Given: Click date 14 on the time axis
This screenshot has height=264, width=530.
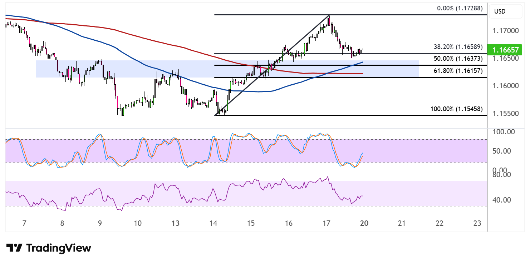Looking at the screenshot, I should pyautogui.click(x=213, y=224).
